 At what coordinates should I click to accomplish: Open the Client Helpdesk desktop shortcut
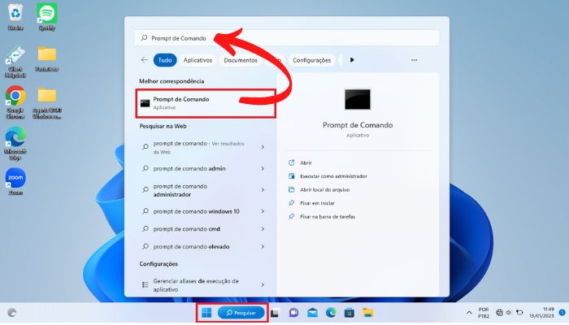(15, 62)
